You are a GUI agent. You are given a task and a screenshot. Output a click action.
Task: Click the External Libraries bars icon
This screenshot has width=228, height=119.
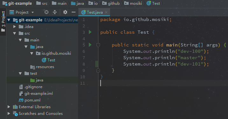(x=15, y=107)
